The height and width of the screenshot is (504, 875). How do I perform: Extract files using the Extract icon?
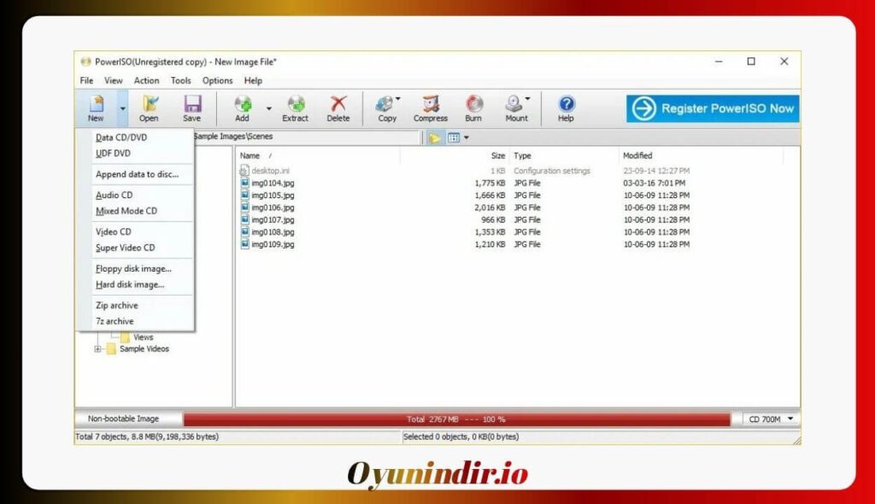tap(295, 104)
